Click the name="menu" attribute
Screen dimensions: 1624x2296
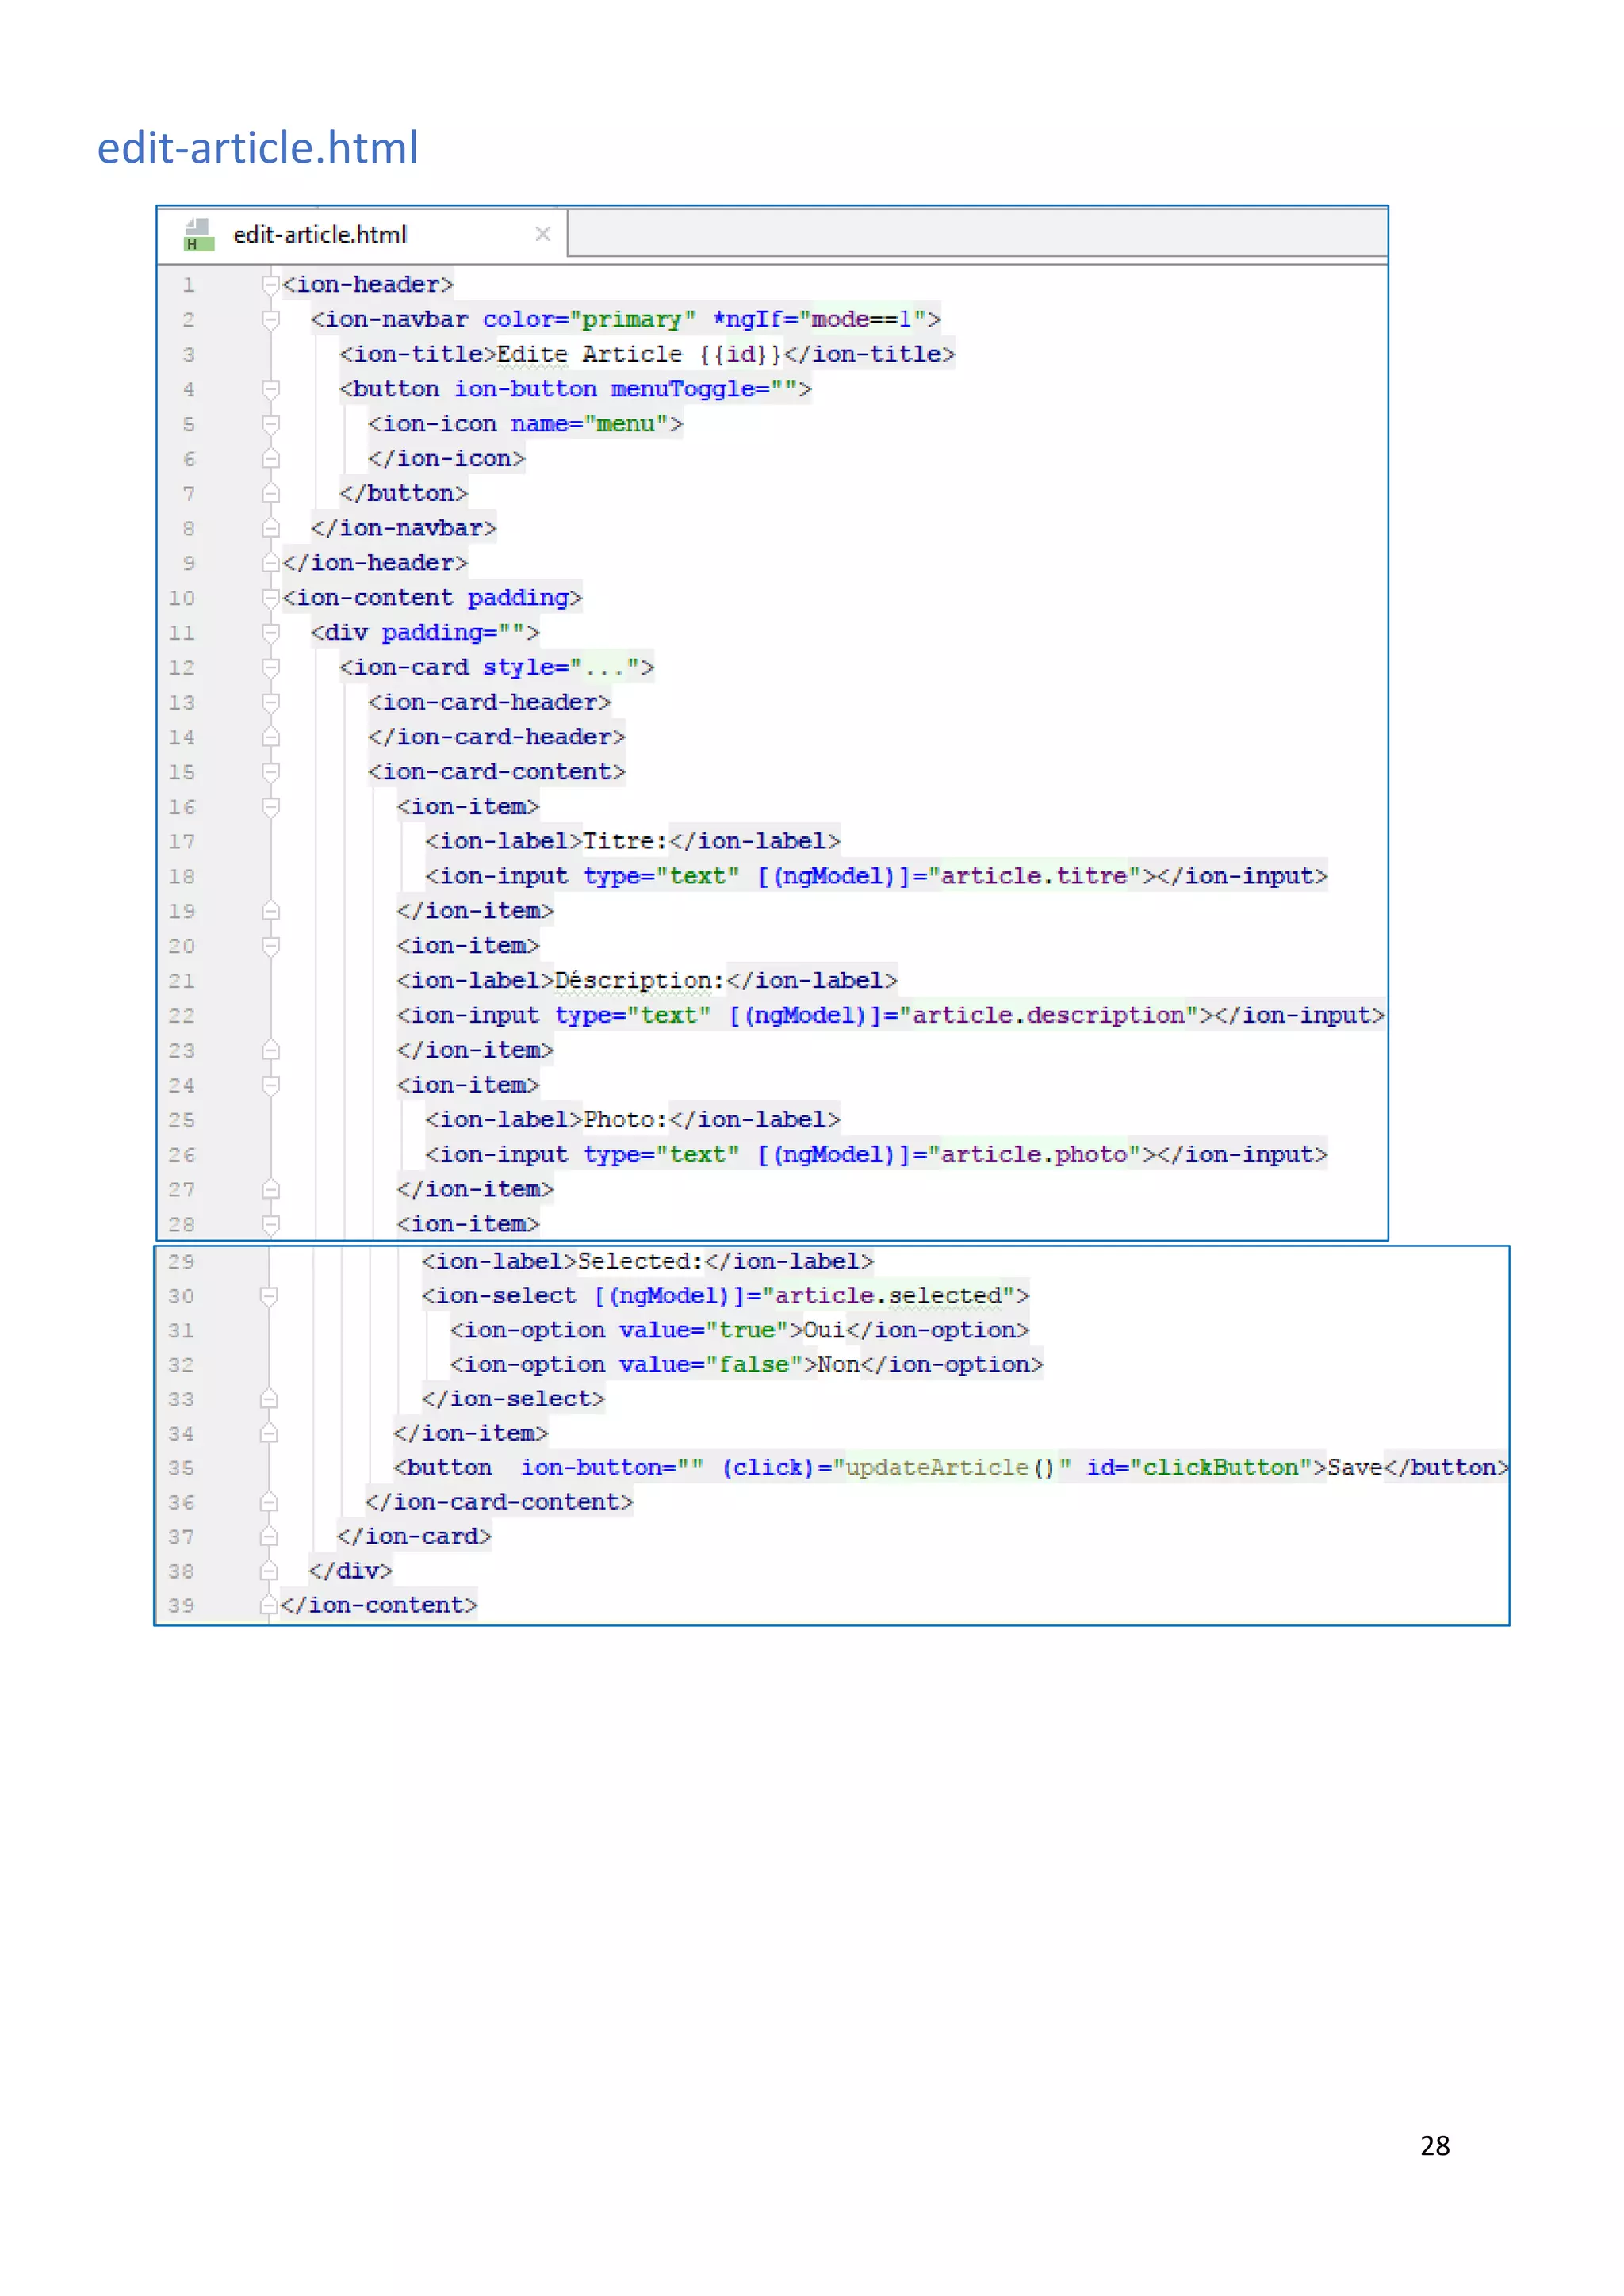coord(589,424)
